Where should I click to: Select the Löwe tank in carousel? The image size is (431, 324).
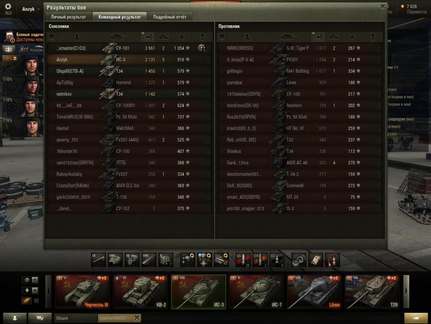(x=314, y=292)
